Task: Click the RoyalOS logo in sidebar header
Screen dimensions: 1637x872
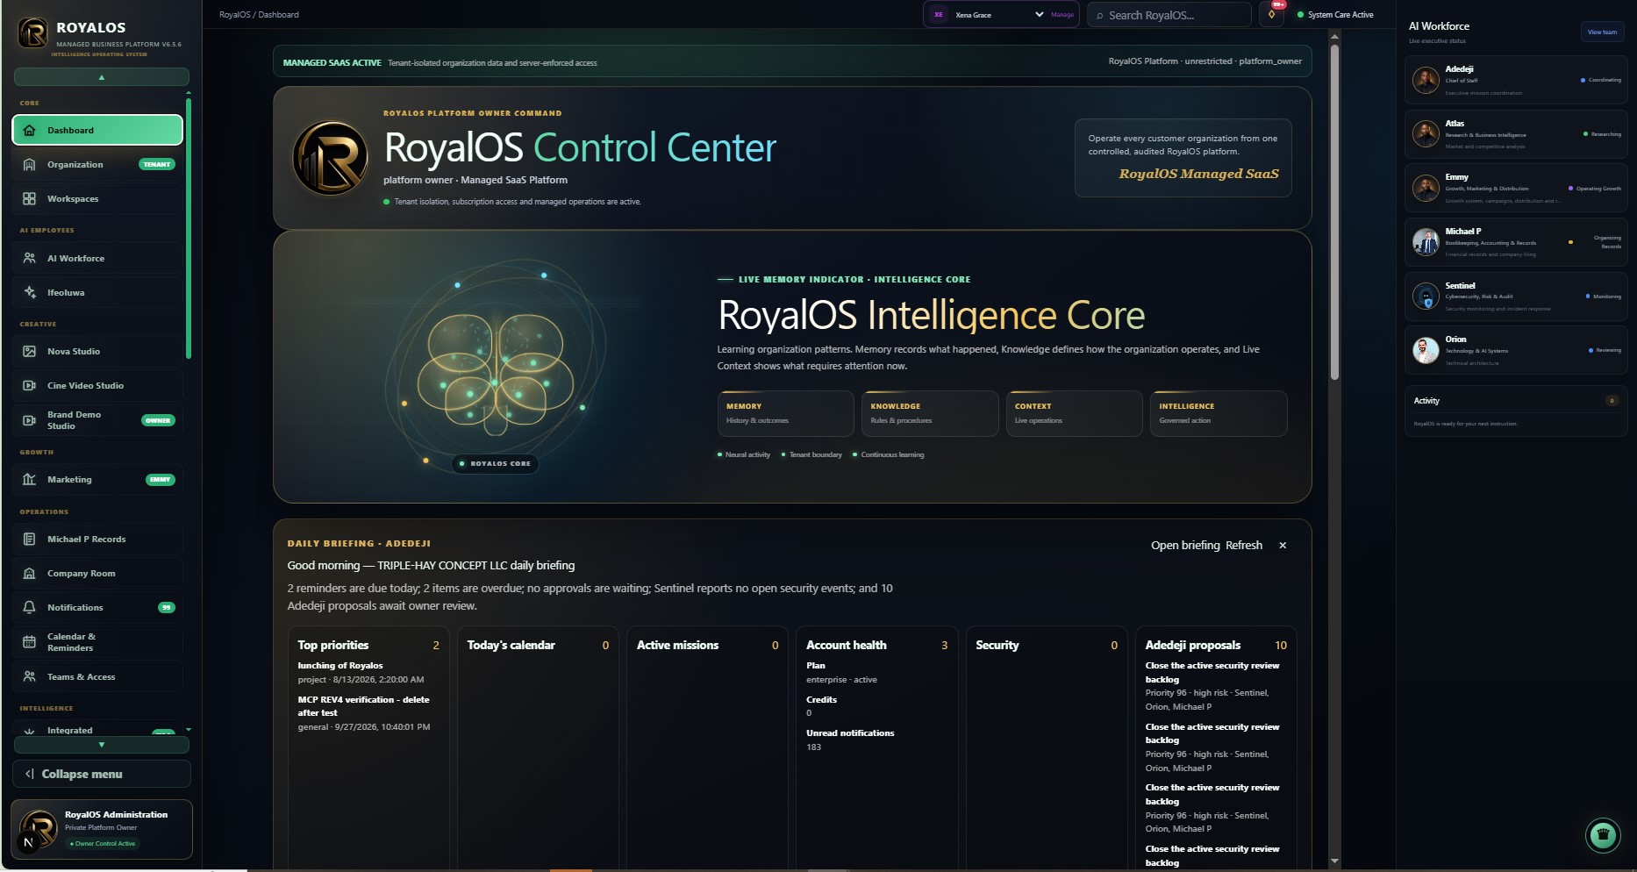Action: [33, 33]
